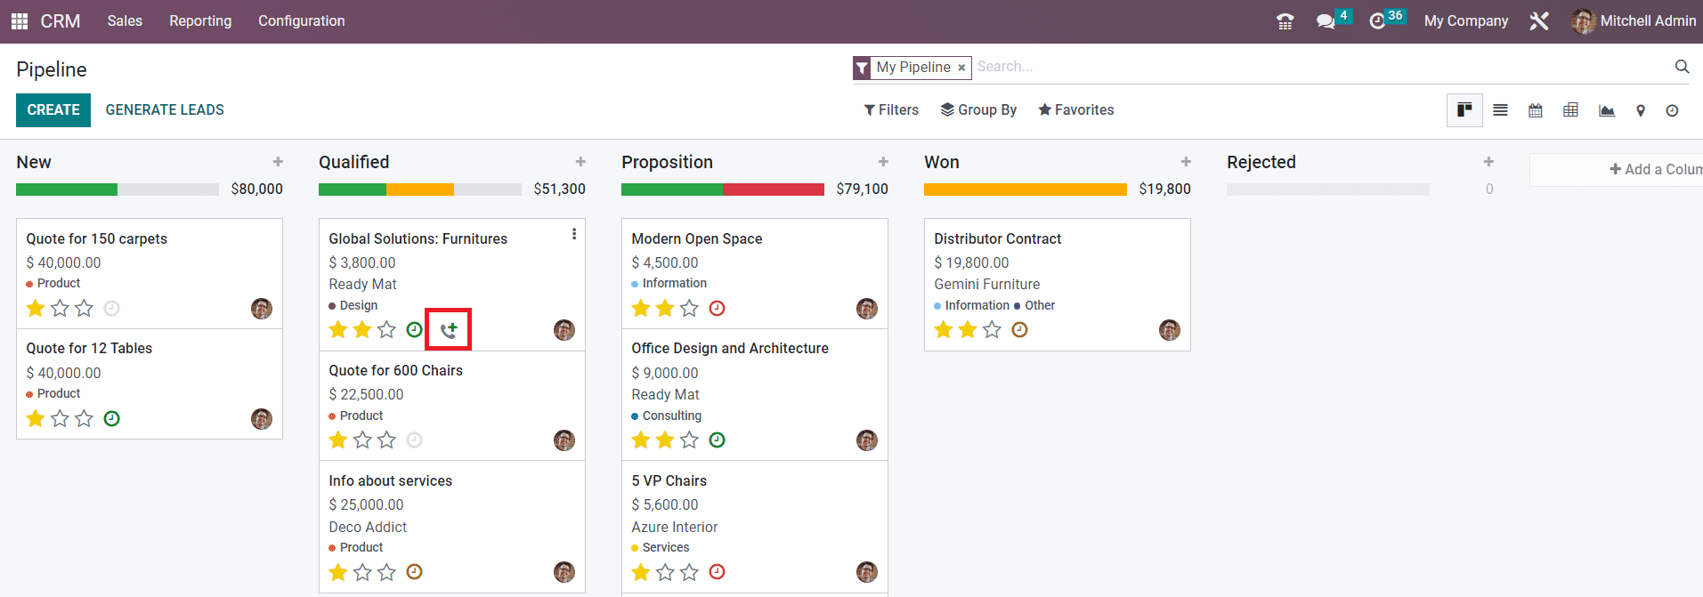1703x597 pixels.
Task: Open the activity view
Action: coord(1673,110)
